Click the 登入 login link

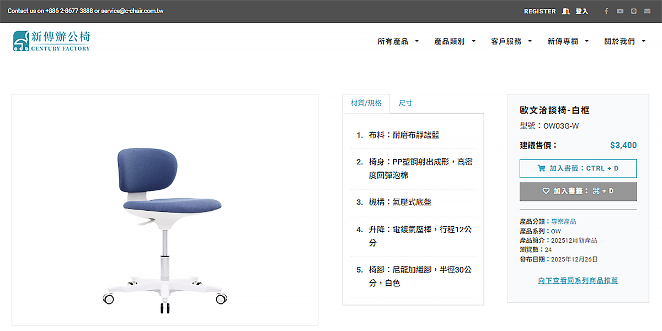click(581, 11)
